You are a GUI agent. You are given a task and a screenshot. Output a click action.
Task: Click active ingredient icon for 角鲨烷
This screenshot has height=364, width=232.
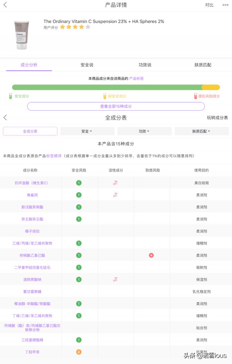(115, 195)
